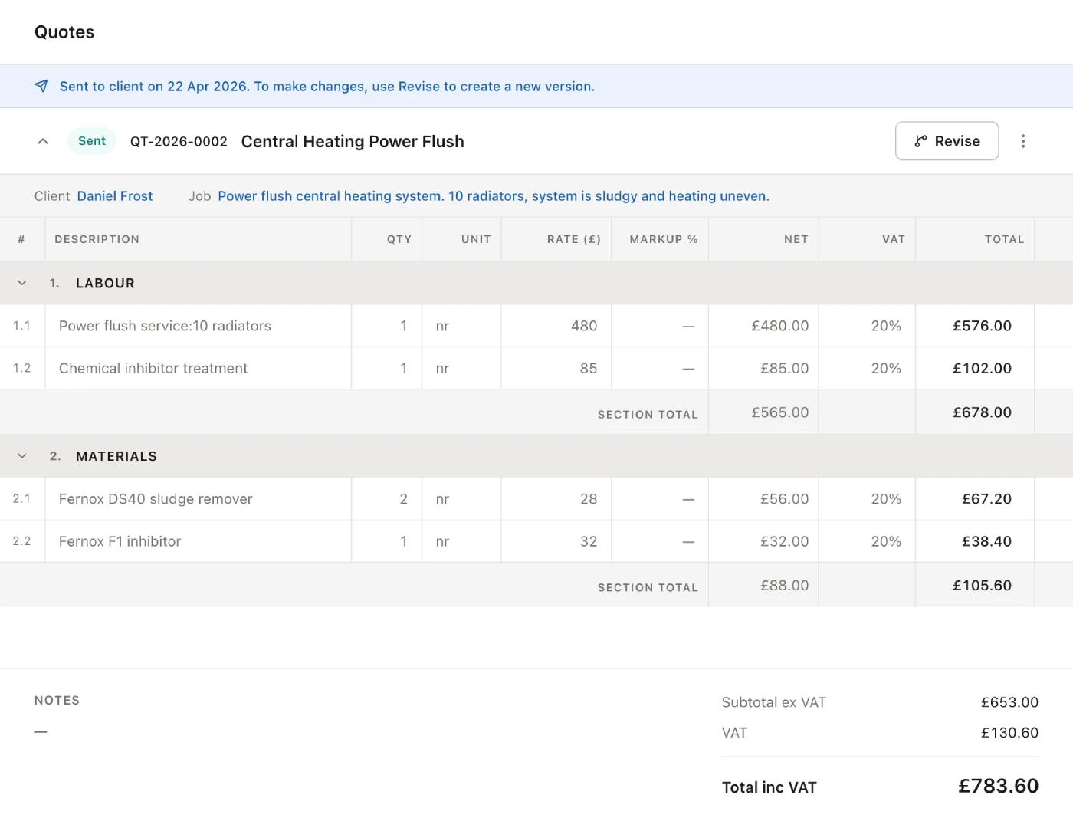Click the rate 28 for Fernox DS40
This screenshot has width=1073, height=818.
pyautogui.click(x=589, y=499)
